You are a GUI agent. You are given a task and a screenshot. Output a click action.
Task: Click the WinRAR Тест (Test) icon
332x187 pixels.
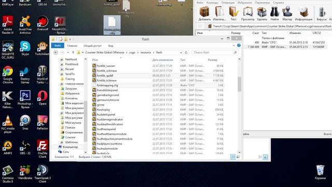[233, 14]
